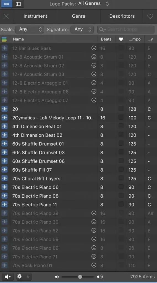Click the gear settings icon

pos(19,276)
